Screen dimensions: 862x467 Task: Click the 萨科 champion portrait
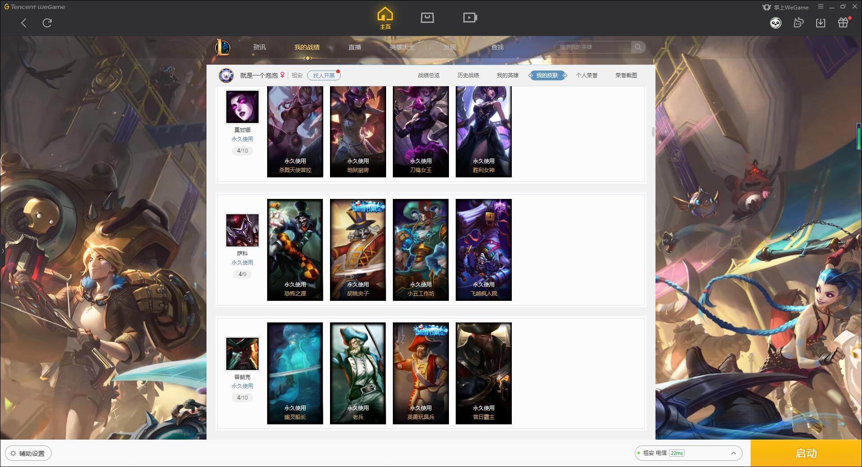pos(242,230)
